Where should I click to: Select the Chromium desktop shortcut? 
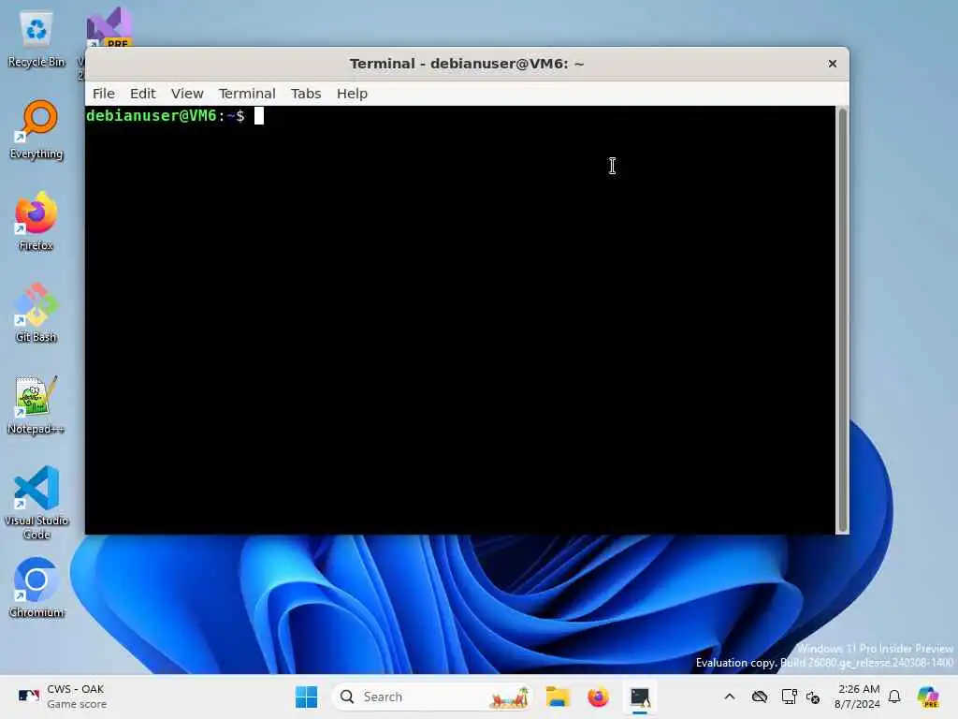coord(36,588)
